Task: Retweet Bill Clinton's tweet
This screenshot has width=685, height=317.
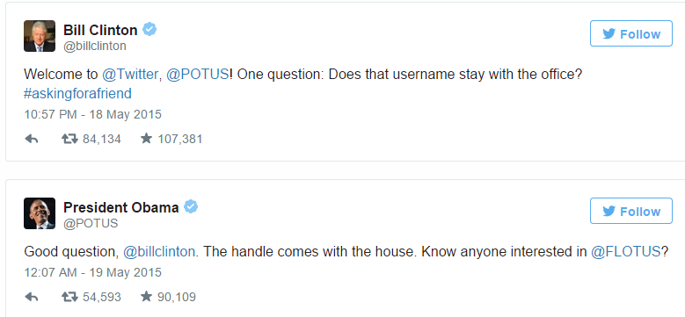Action: coord(69,139)
